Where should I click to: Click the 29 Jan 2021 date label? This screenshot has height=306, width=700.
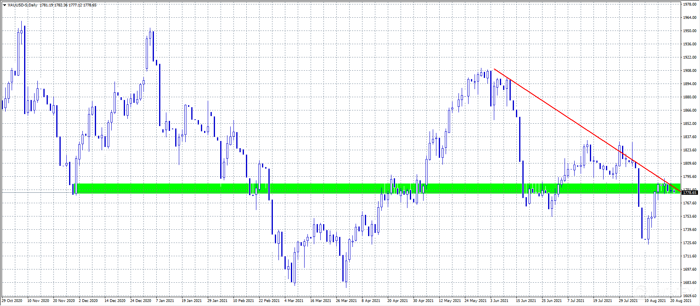217,300
